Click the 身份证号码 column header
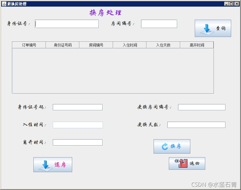Viewport: 241px width, 190px height. point(63,45)
